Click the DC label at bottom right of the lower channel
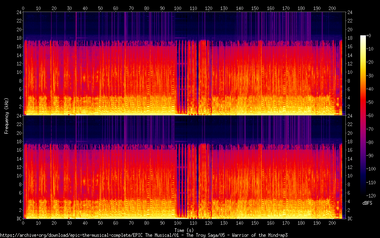The image size is (380, 238). click(x=350, y=219)
